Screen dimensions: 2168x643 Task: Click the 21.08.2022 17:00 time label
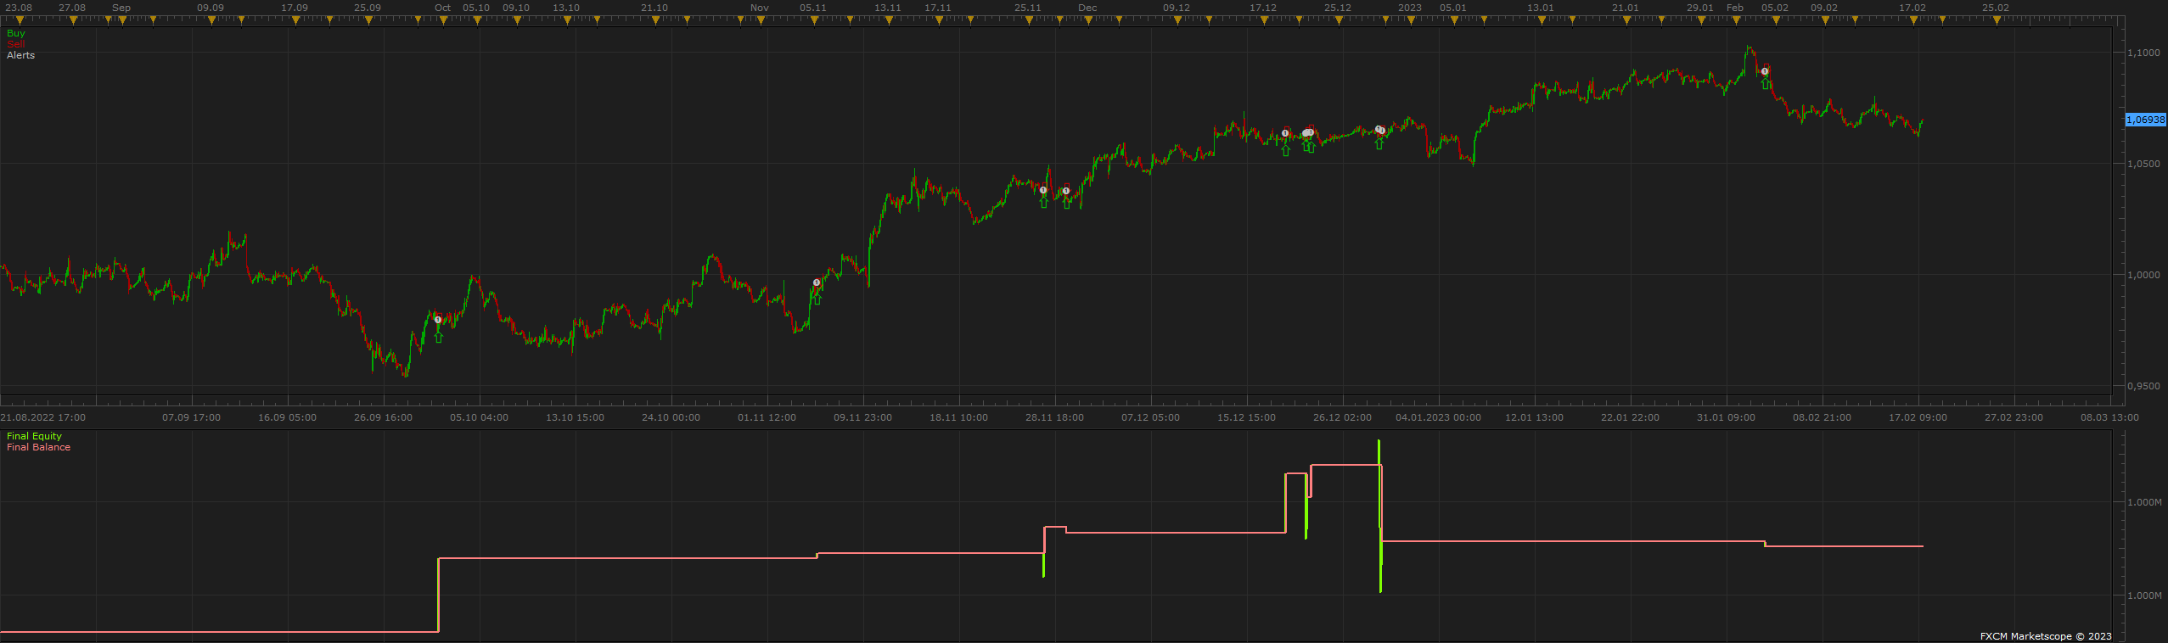click(42, 417)
